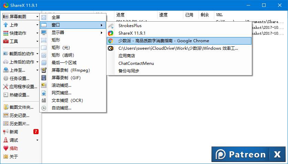Expand the Debug (调试) dropdown arrow
The width and height of the screenshot is (288, 164).
tap(37, 140)
